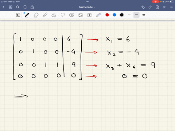Add a new page

157,7
